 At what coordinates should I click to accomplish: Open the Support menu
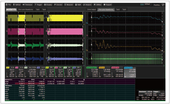pos(108,5)
